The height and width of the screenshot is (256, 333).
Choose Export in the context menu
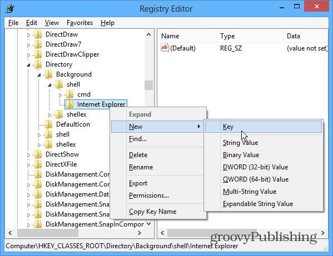click(x=157, y=183)
